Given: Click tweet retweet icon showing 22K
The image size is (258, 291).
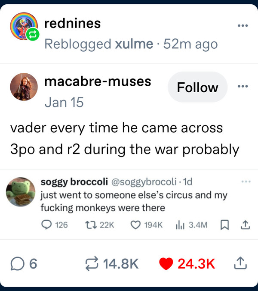Looking at the screenshot, I should 91,225.
